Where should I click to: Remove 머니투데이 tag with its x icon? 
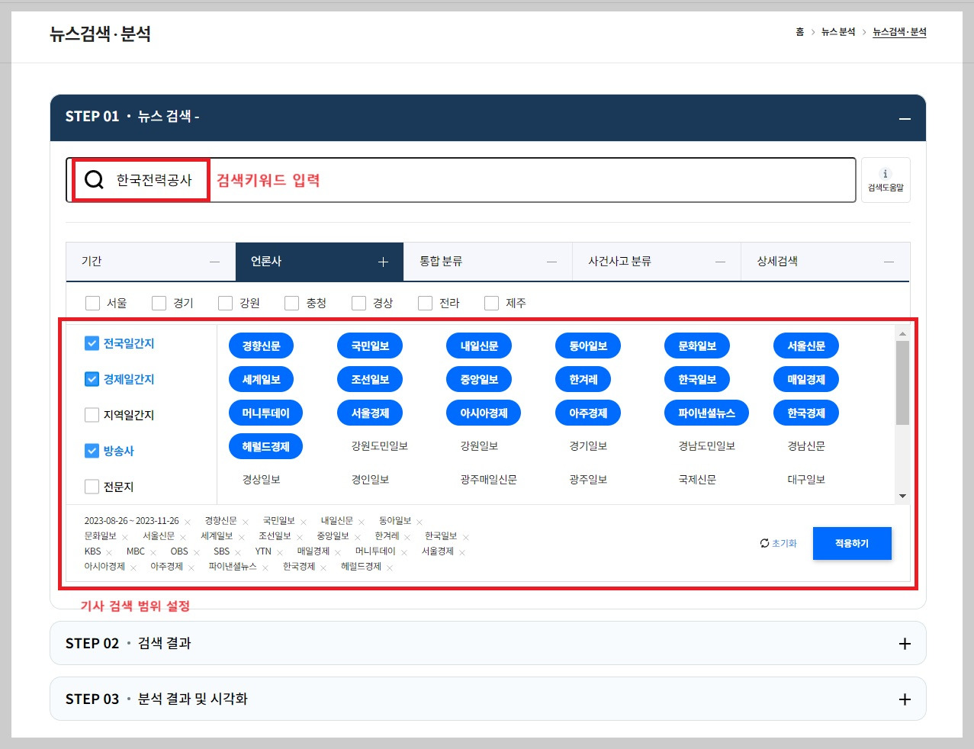404,553
